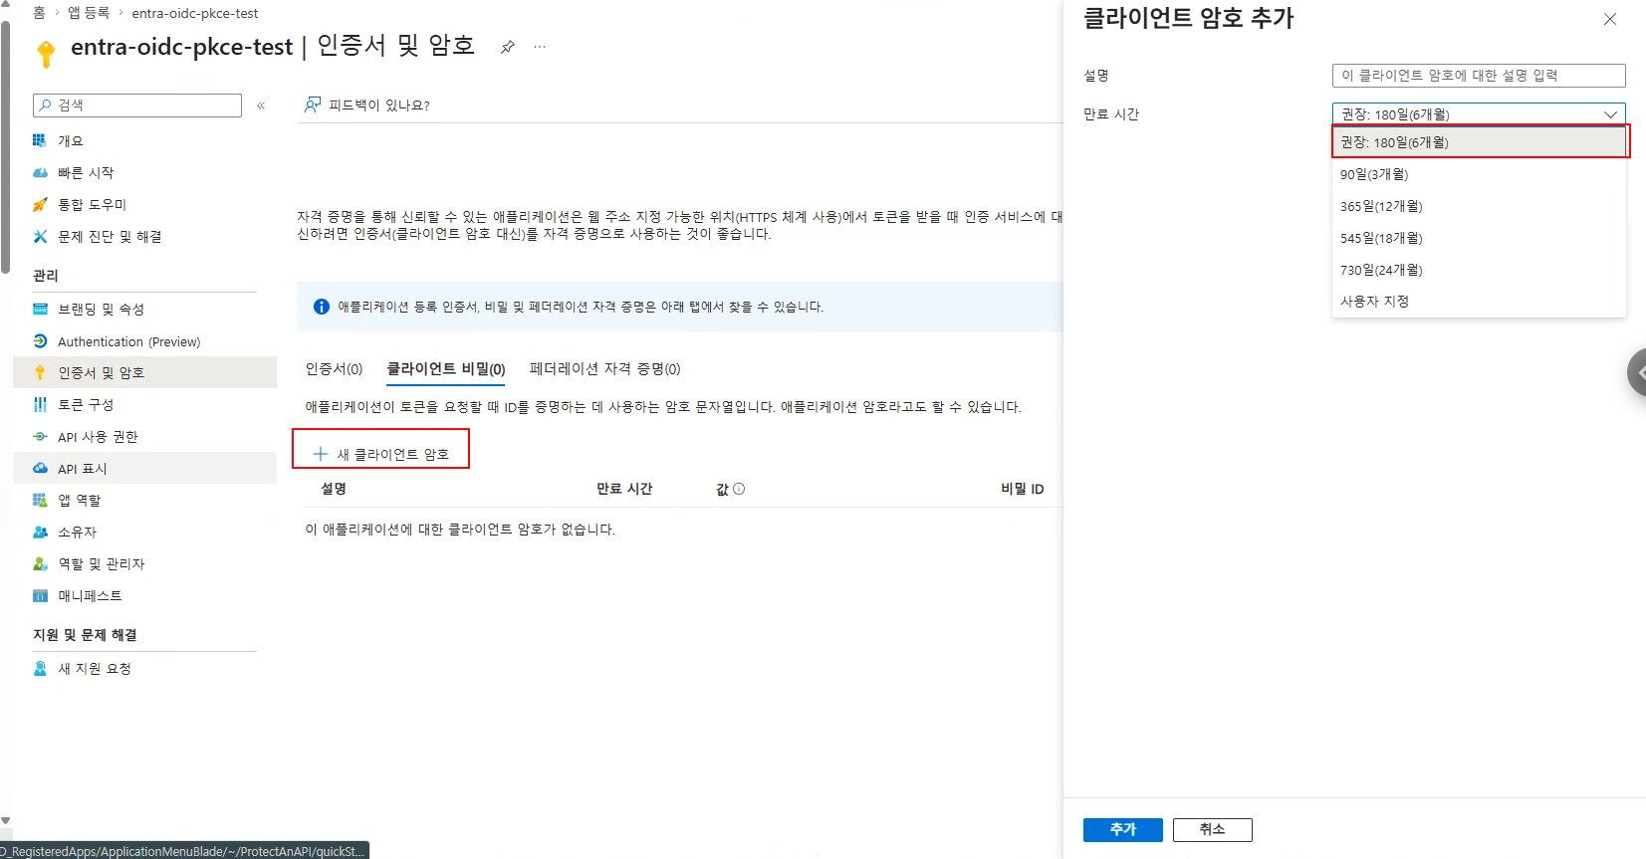
Task: Click the blue information icon in banner
Action: pyautogui.click(x=322, y=307)
